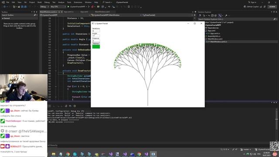Toggle Solution Explorer preview selected items icon
Screen dimensions: 279x157
[220, 16]
